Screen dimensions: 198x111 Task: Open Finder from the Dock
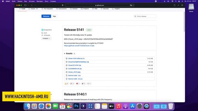tap(27, 106)
